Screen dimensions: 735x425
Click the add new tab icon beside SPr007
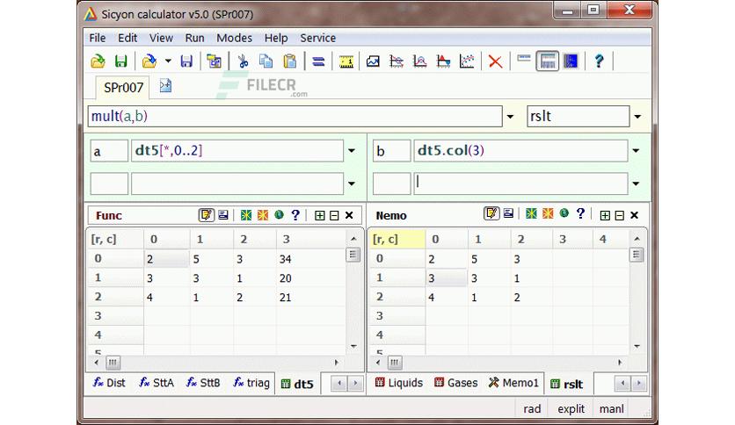click(x=165, y=86)
